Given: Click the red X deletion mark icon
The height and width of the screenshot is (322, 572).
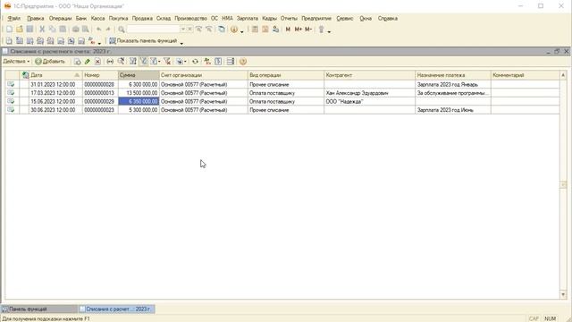Looking at the screenshot, I should click(97, 62).
